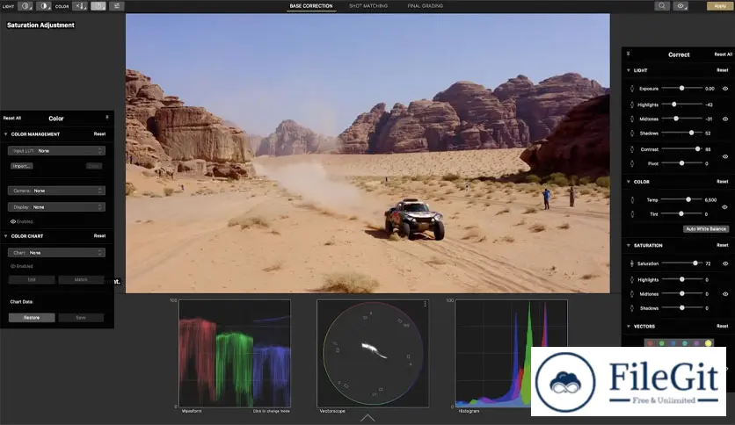
Task: Click the saturation Shadows adjustment icon
Action: [x=632, y=308]
